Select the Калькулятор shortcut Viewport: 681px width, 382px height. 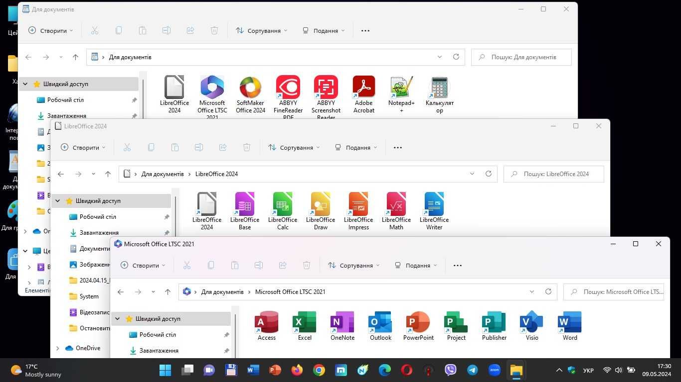(x=440, y=95)
